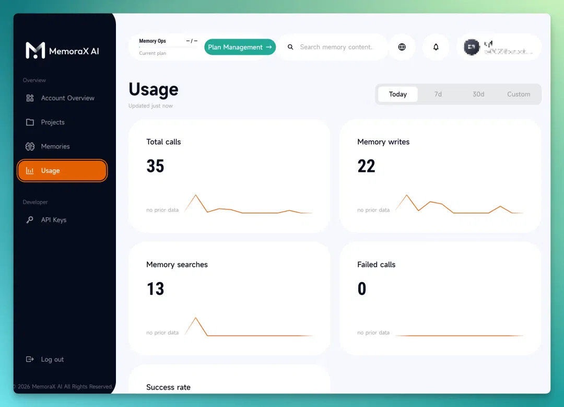Click the Memory searches sparkline chart

point(248,327)
